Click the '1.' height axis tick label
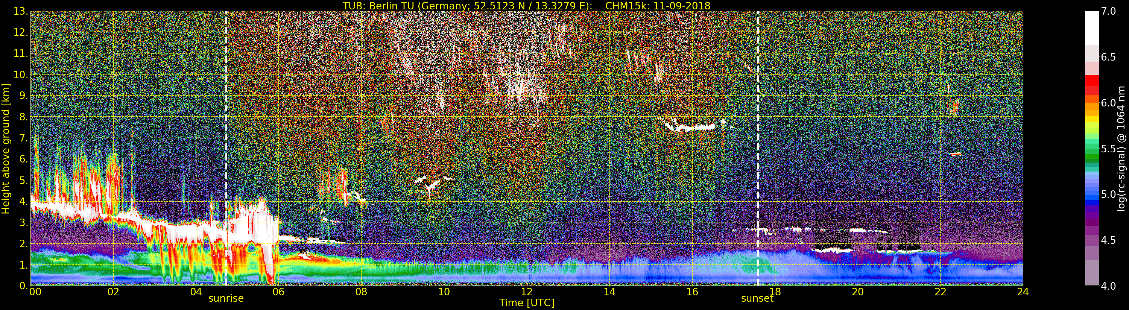Viewport: 1129px width, 310px height. tap(24, 265)
